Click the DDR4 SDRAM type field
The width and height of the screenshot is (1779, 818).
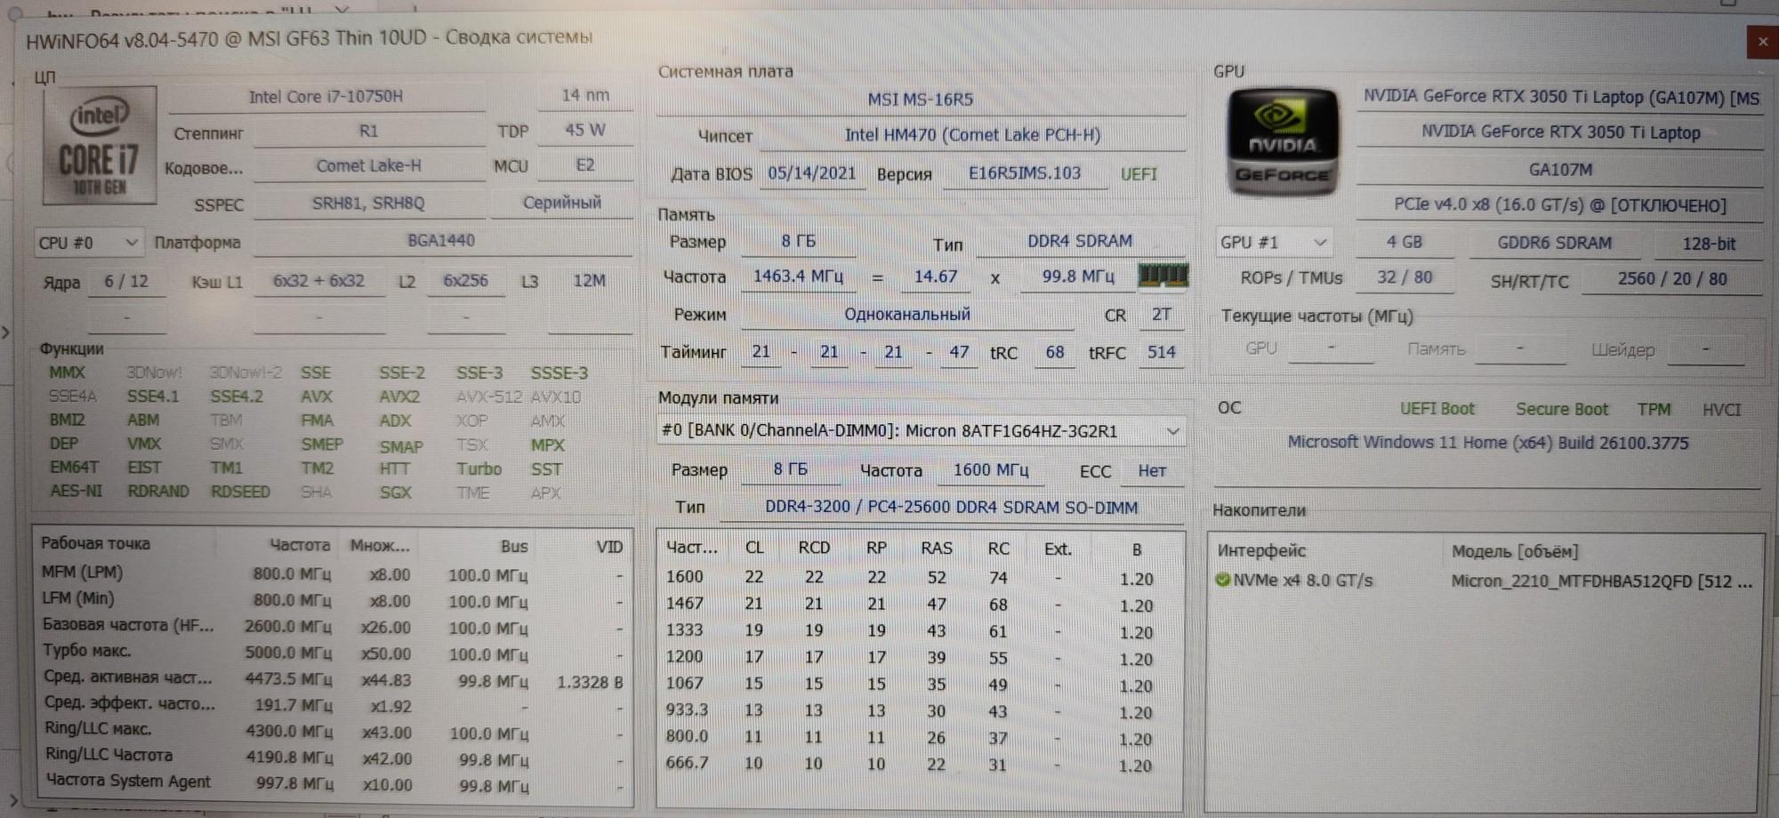point(1080,241)
